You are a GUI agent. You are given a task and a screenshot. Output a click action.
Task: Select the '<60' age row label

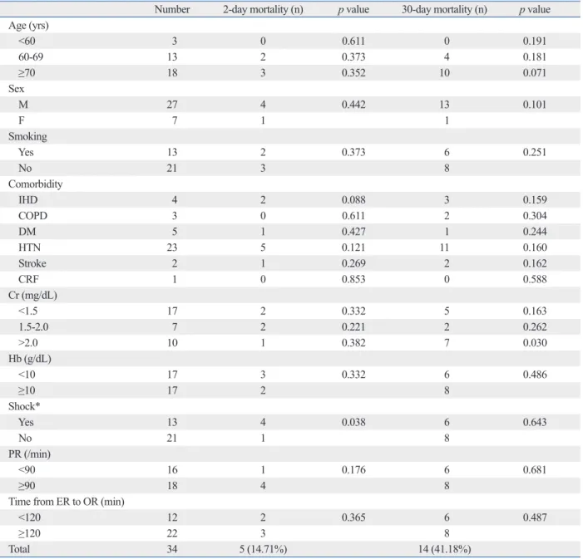[x=27, y=41]
